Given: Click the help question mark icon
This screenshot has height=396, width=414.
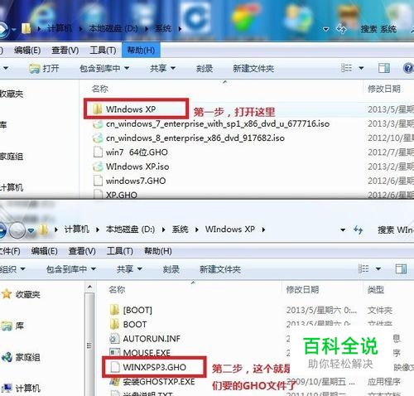Looking at the screenshot, I should pyautogui.click(x=408, y=68).
